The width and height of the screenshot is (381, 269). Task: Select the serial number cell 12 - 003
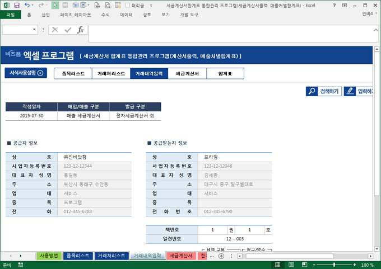click(x=235, y=239)
